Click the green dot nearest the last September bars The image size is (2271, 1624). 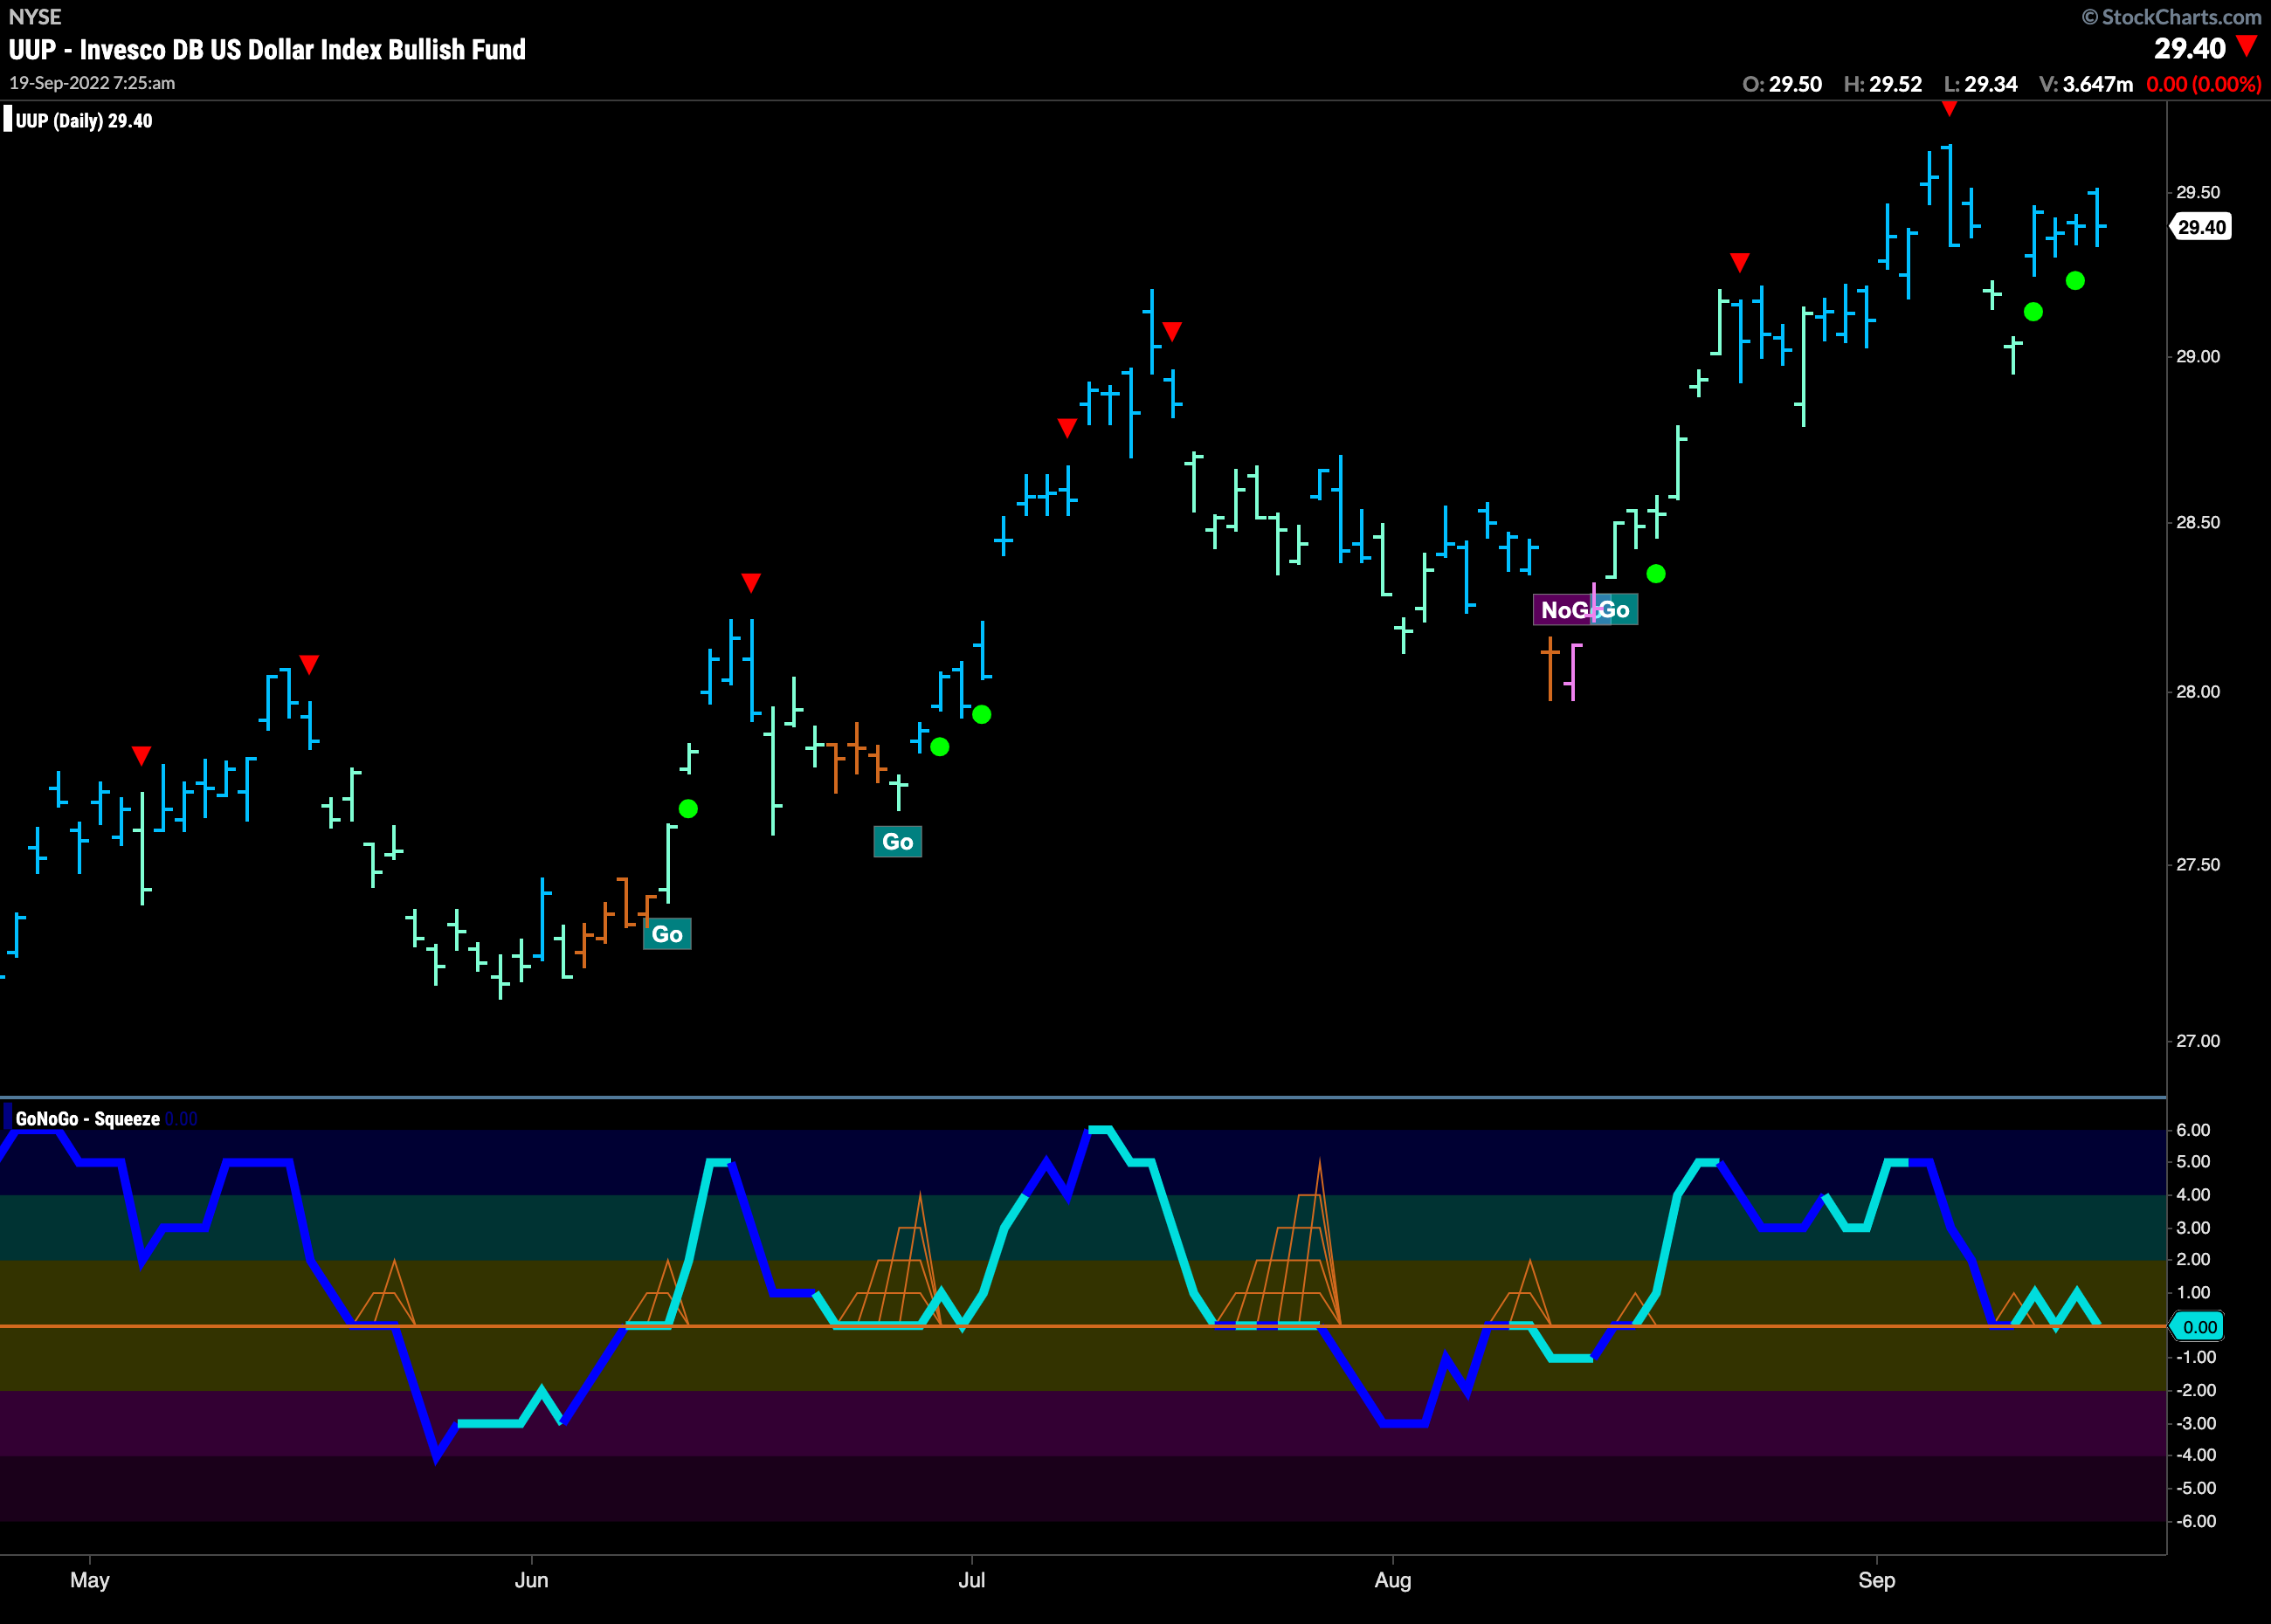click(x=2075, y=281)
